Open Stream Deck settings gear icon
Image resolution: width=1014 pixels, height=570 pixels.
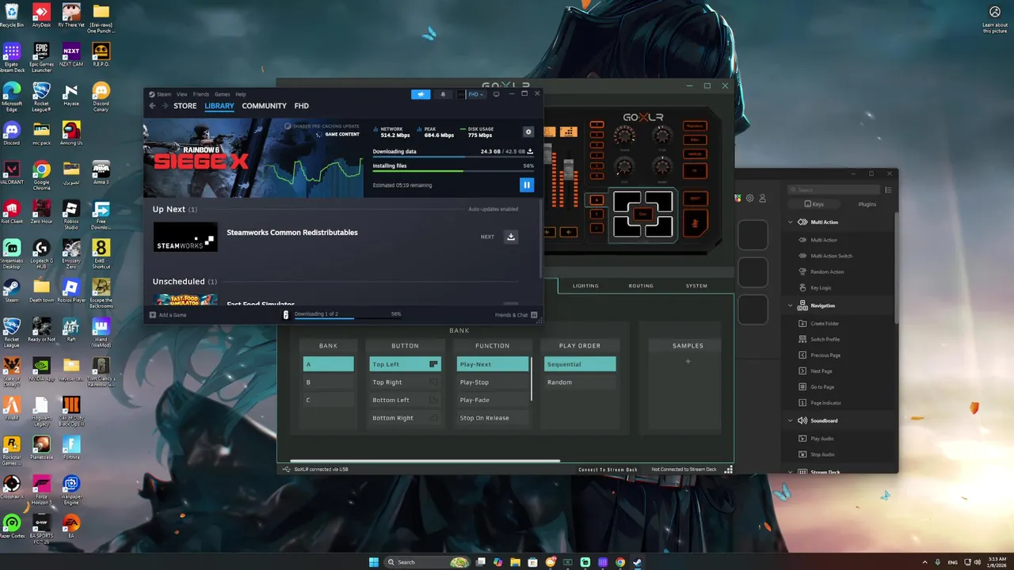pos(749,198)
